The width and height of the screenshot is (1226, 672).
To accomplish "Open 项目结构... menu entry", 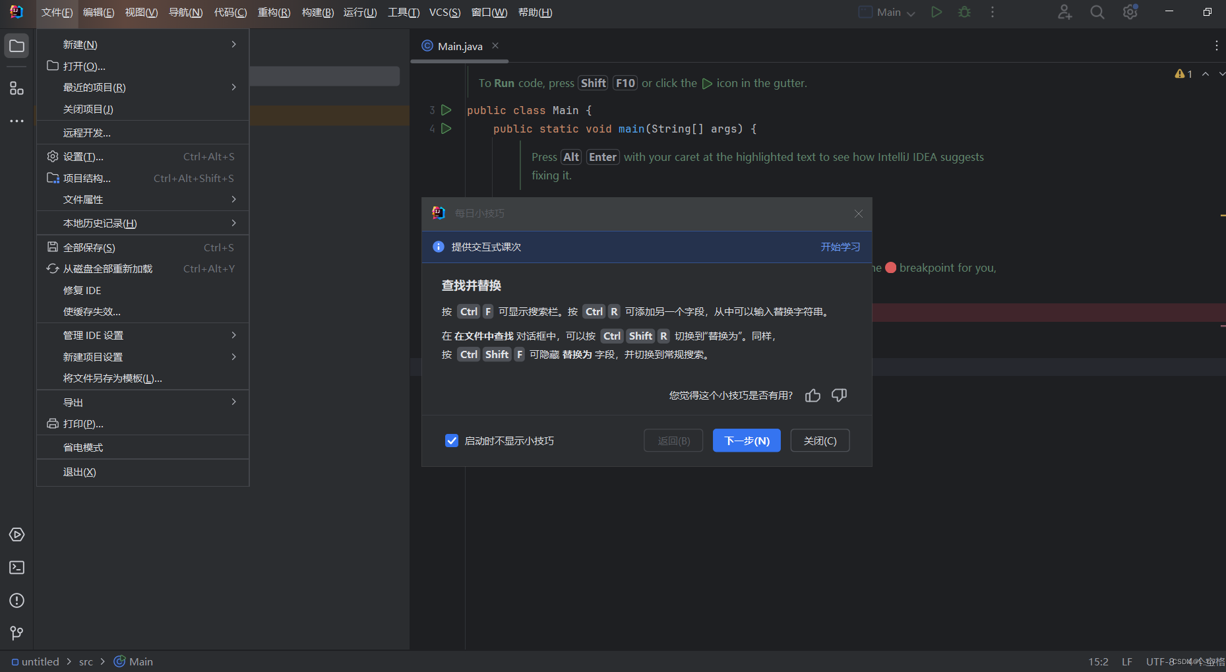I will [142, 178].
